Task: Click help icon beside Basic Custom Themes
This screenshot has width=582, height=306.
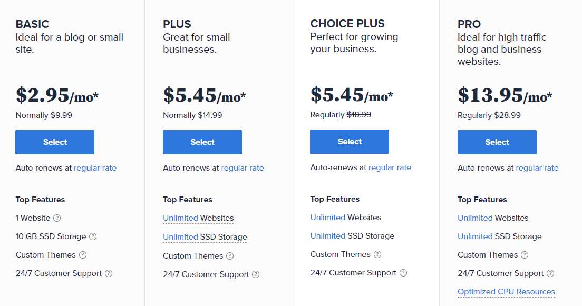Action: (83, 255)
